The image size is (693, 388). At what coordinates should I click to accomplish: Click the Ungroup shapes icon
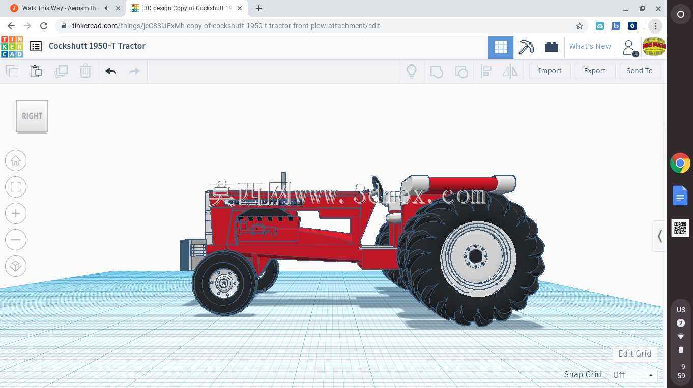[461, 71]
